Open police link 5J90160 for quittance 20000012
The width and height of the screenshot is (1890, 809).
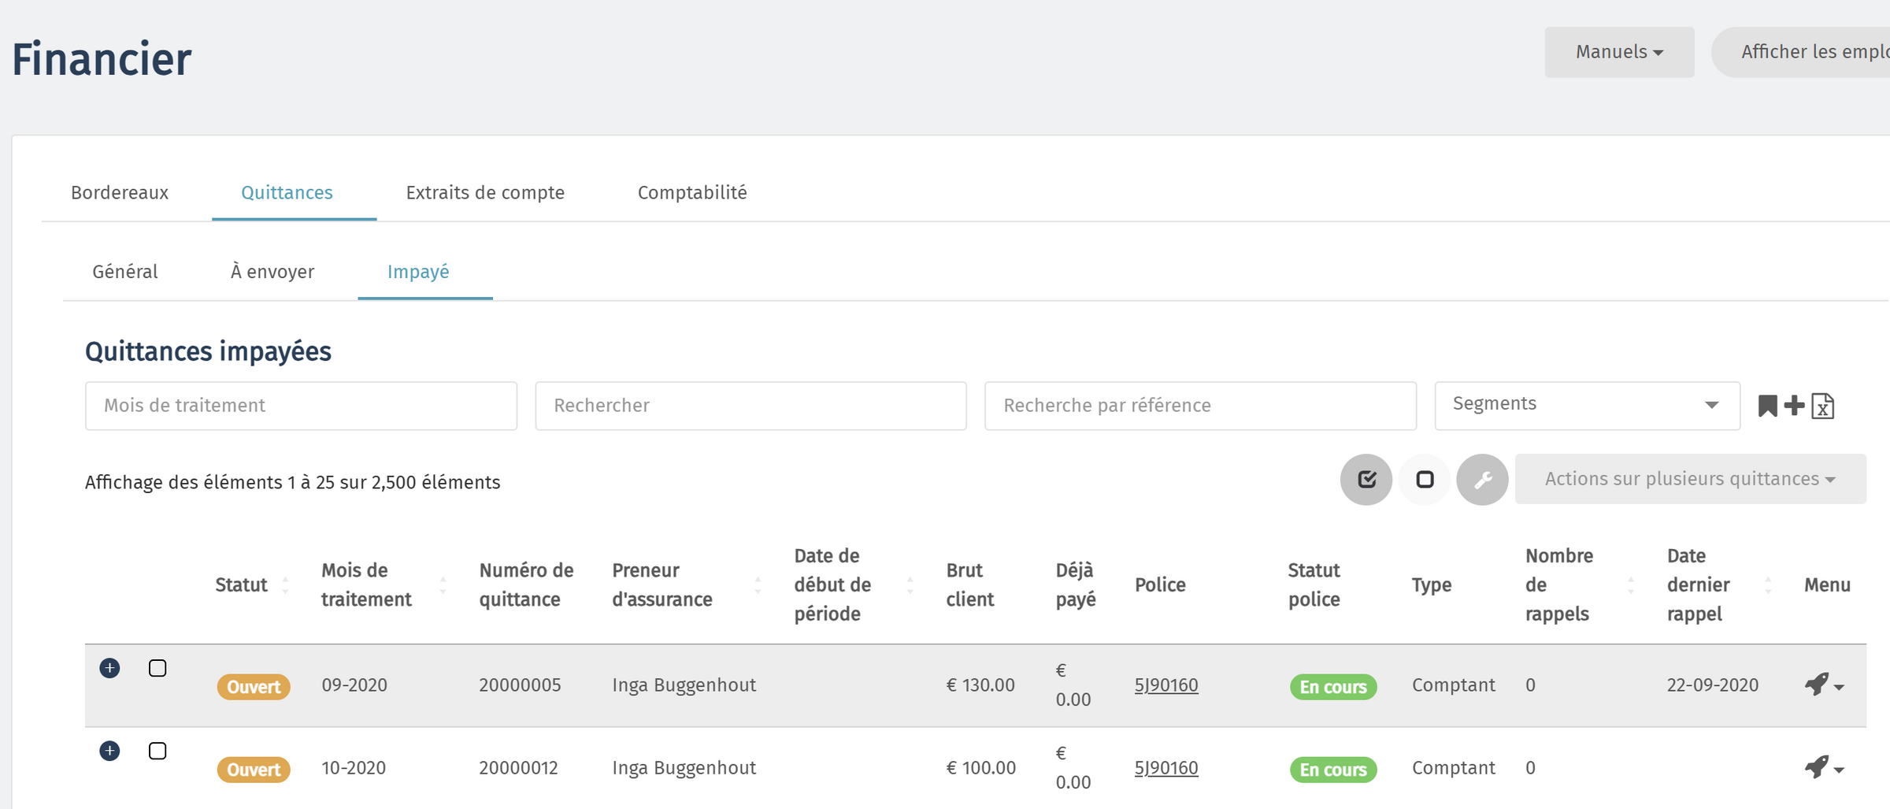pos(1166,767)
